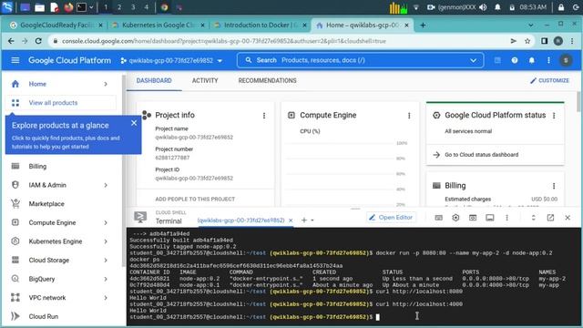Expand Cloud Storage submenu chevron
Image resolution: width=583 pixels, height=328 pixels.
pyautogui.click(x=106, y=261)
